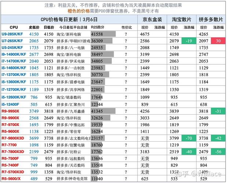Click the CPU column header
The height and width of the screenshot is (183, 227).
point(14,27)
